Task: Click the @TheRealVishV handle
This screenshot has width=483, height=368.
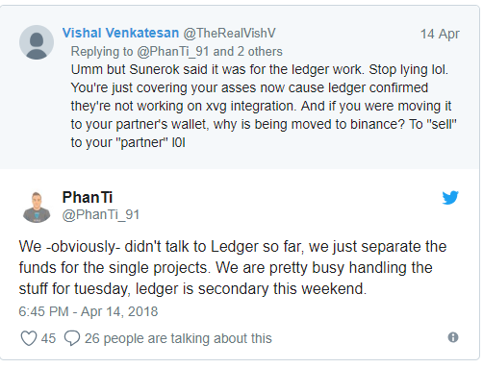Action: [229, 33]
